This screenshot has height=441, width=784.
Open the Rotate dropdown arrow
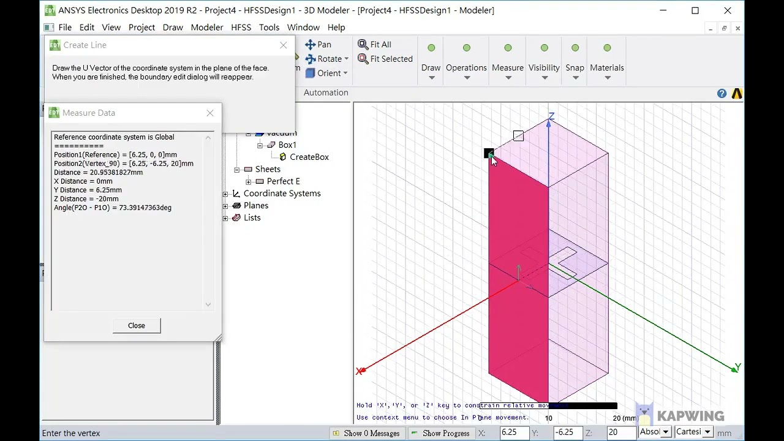point(346,59)
